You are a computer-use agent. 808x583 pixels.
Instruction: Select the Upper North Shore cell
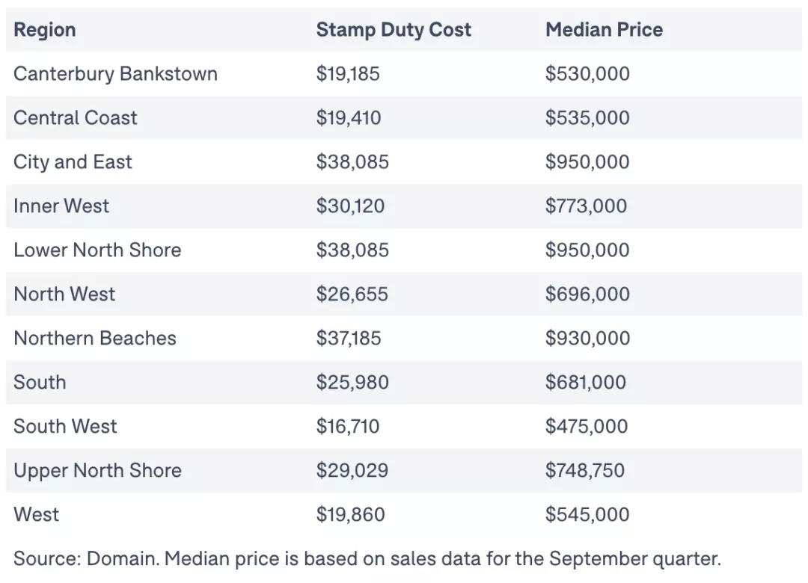[x=97, y=471]
